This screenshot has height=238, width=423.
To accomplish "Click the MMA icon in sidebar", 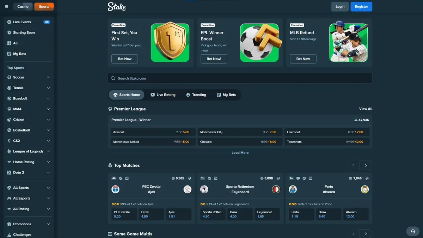I will click(10, 109).
